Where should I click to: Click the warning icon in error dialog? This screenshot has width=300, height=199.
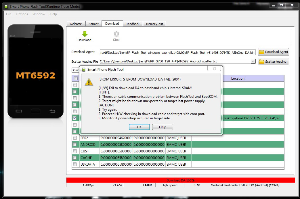89,82
